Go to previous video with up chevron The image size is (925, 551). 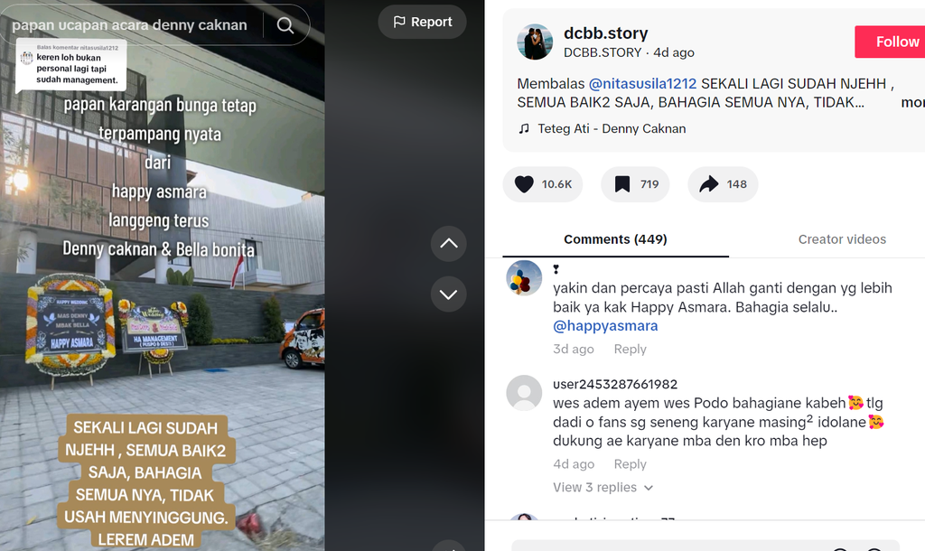click(448, 243)
